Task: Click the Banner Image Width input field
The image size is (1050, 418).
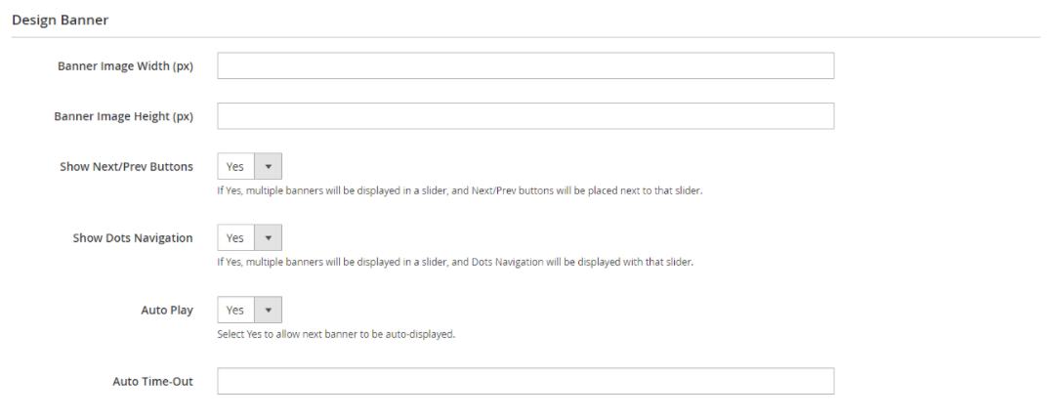Action: click(x=525, y=65)
